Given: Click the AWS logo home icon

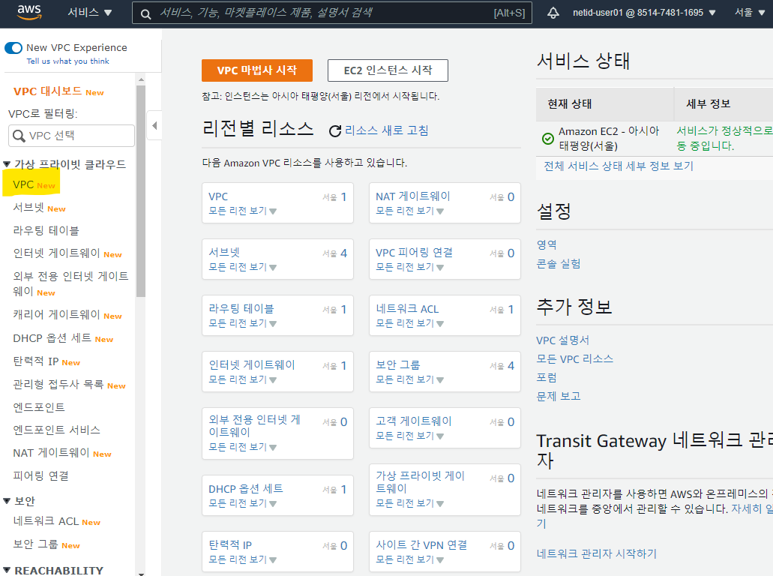Looking at the screenshot, I should coord(29,12).
